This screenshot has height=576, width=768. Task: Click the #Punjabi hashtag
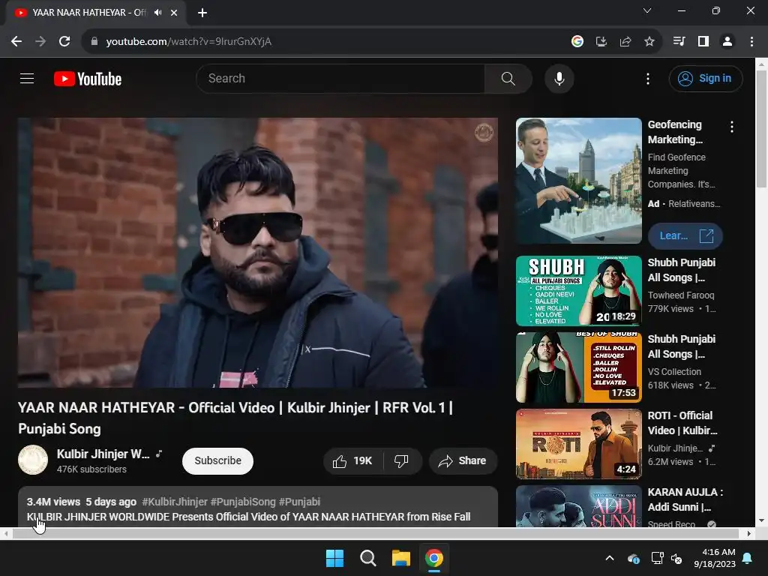[x=299, y=502]
